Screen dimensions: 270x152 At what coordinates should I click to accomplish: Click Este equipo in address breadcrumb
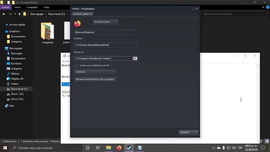click(x=37, y=14)
